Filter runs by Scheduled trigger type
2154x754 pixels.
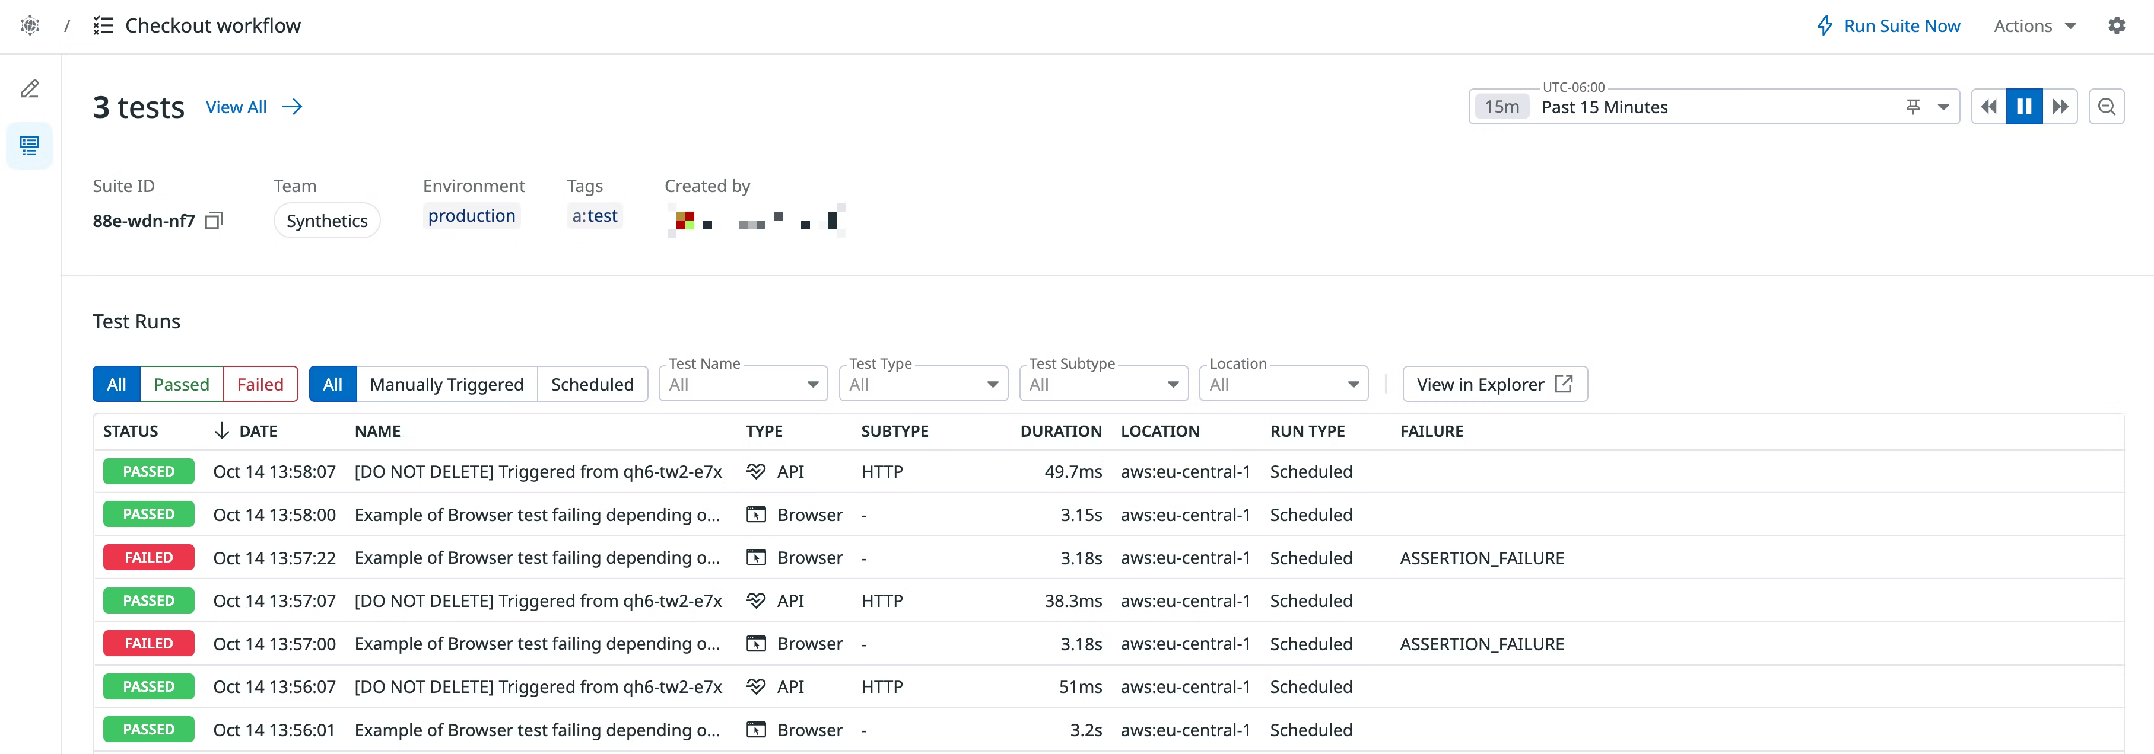(x=592, y=384)
